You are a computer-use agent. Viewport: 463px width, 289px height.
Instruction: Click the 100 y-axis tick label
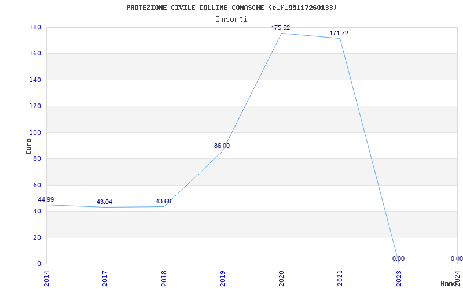coord(35,132)
